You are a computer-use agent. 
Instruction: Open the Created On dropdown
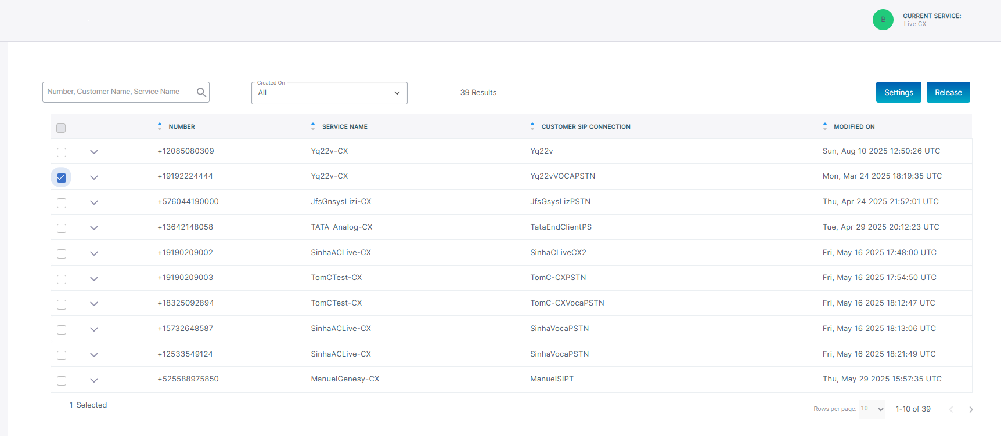click(329, 93)
